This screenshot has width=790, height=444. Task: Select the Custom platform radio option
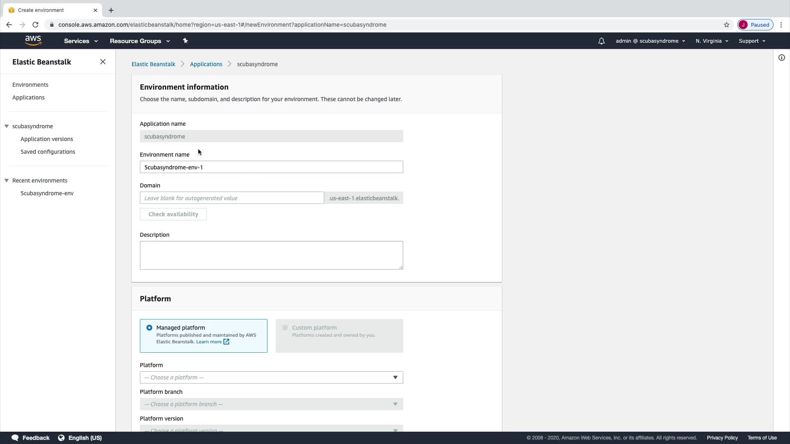tap(285, 328)
